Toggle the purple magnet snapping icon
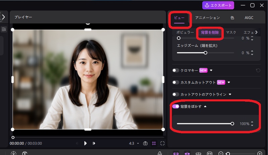 pos(187,153)
